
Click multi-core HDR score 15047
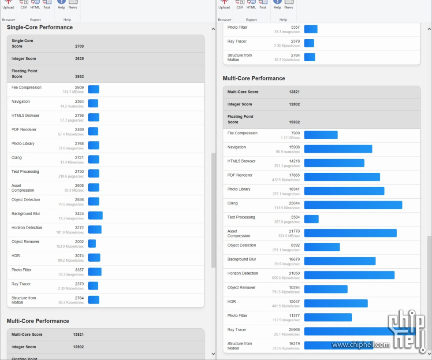[x=294, y=301]
